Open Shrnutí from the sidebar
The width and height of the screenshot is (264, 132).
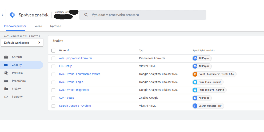[x=17, y=57]
